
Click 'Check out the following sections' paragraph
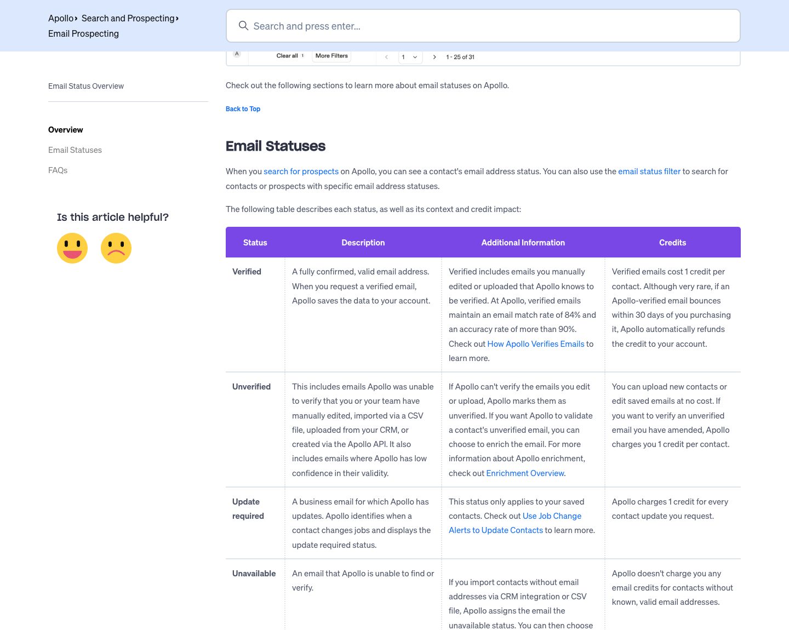pyautogui.click(x=367, y=85)
